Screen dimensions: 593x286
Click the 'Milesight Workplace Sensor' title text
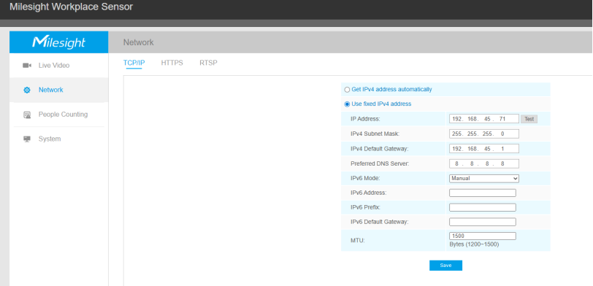pyautogui.click(x=71, y=7)
